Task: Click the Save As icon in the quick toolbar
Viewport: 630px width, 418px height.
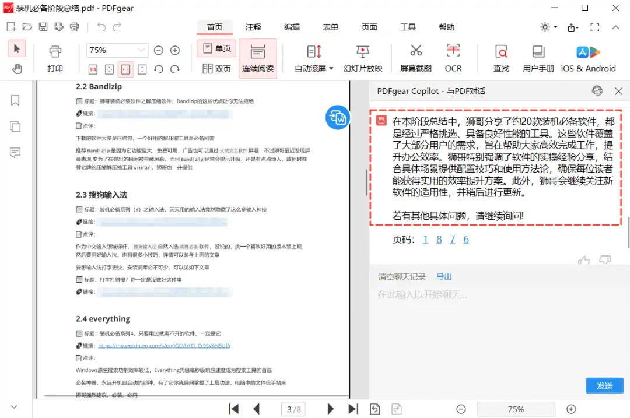Action: 59,27
